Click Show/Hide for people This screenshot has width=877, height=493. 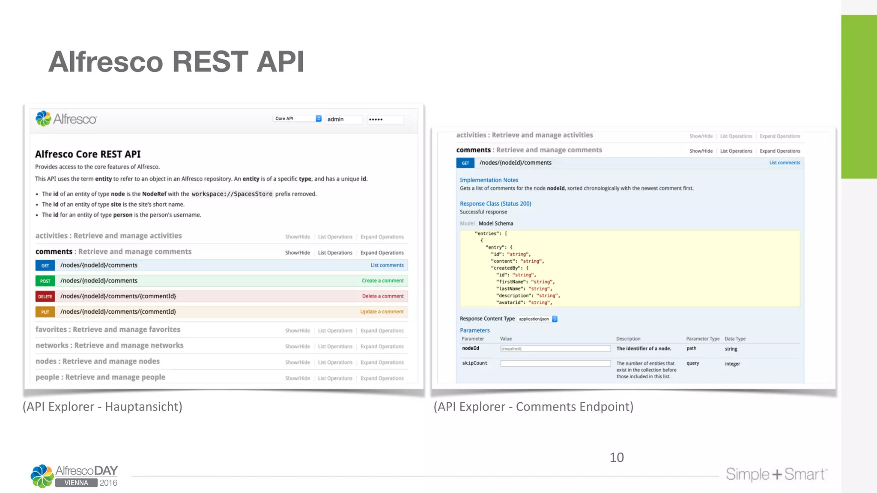(x=298, y=378)
